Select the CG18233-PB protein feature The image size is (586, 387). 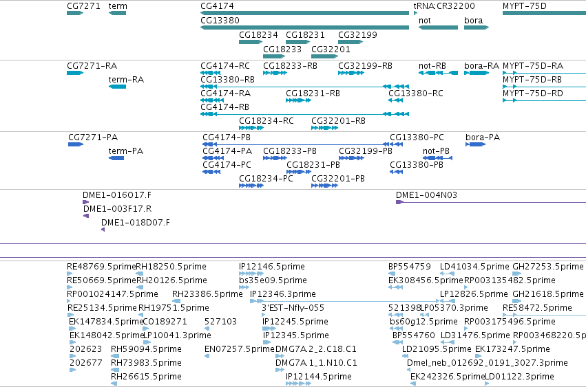click(275, 158)
